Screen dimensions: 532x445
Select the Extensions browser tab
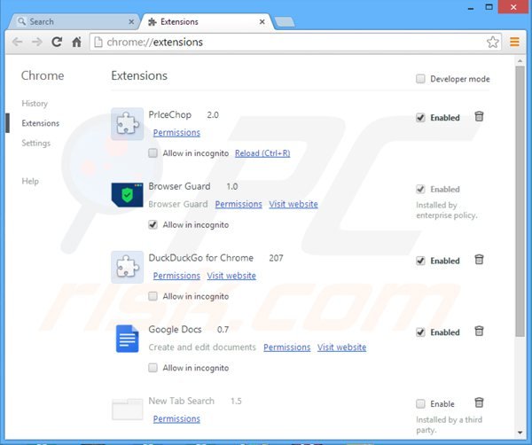206,22
